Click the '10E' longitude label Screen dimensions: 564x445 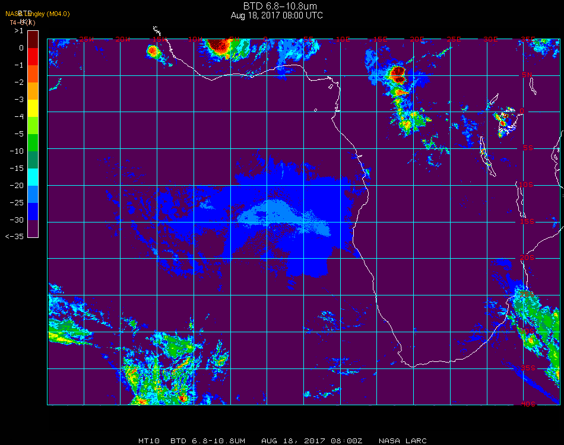click(343, 39)
